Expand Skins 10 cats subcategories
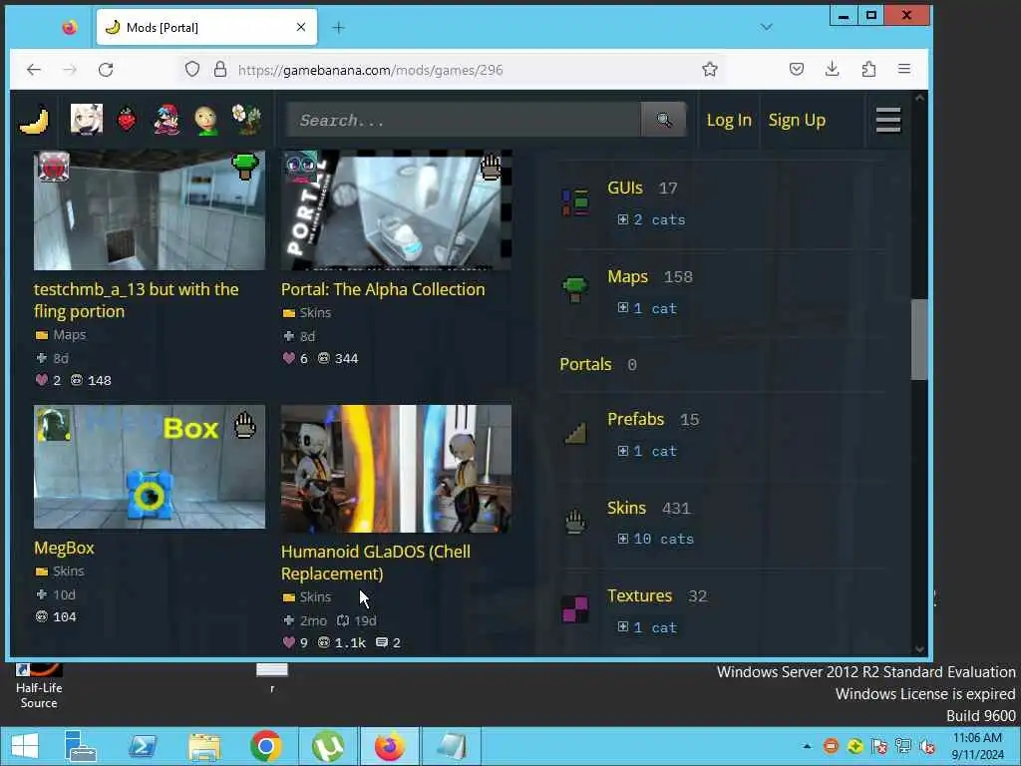This screenshot has height=766, width=1021. (x=656, y=539)
